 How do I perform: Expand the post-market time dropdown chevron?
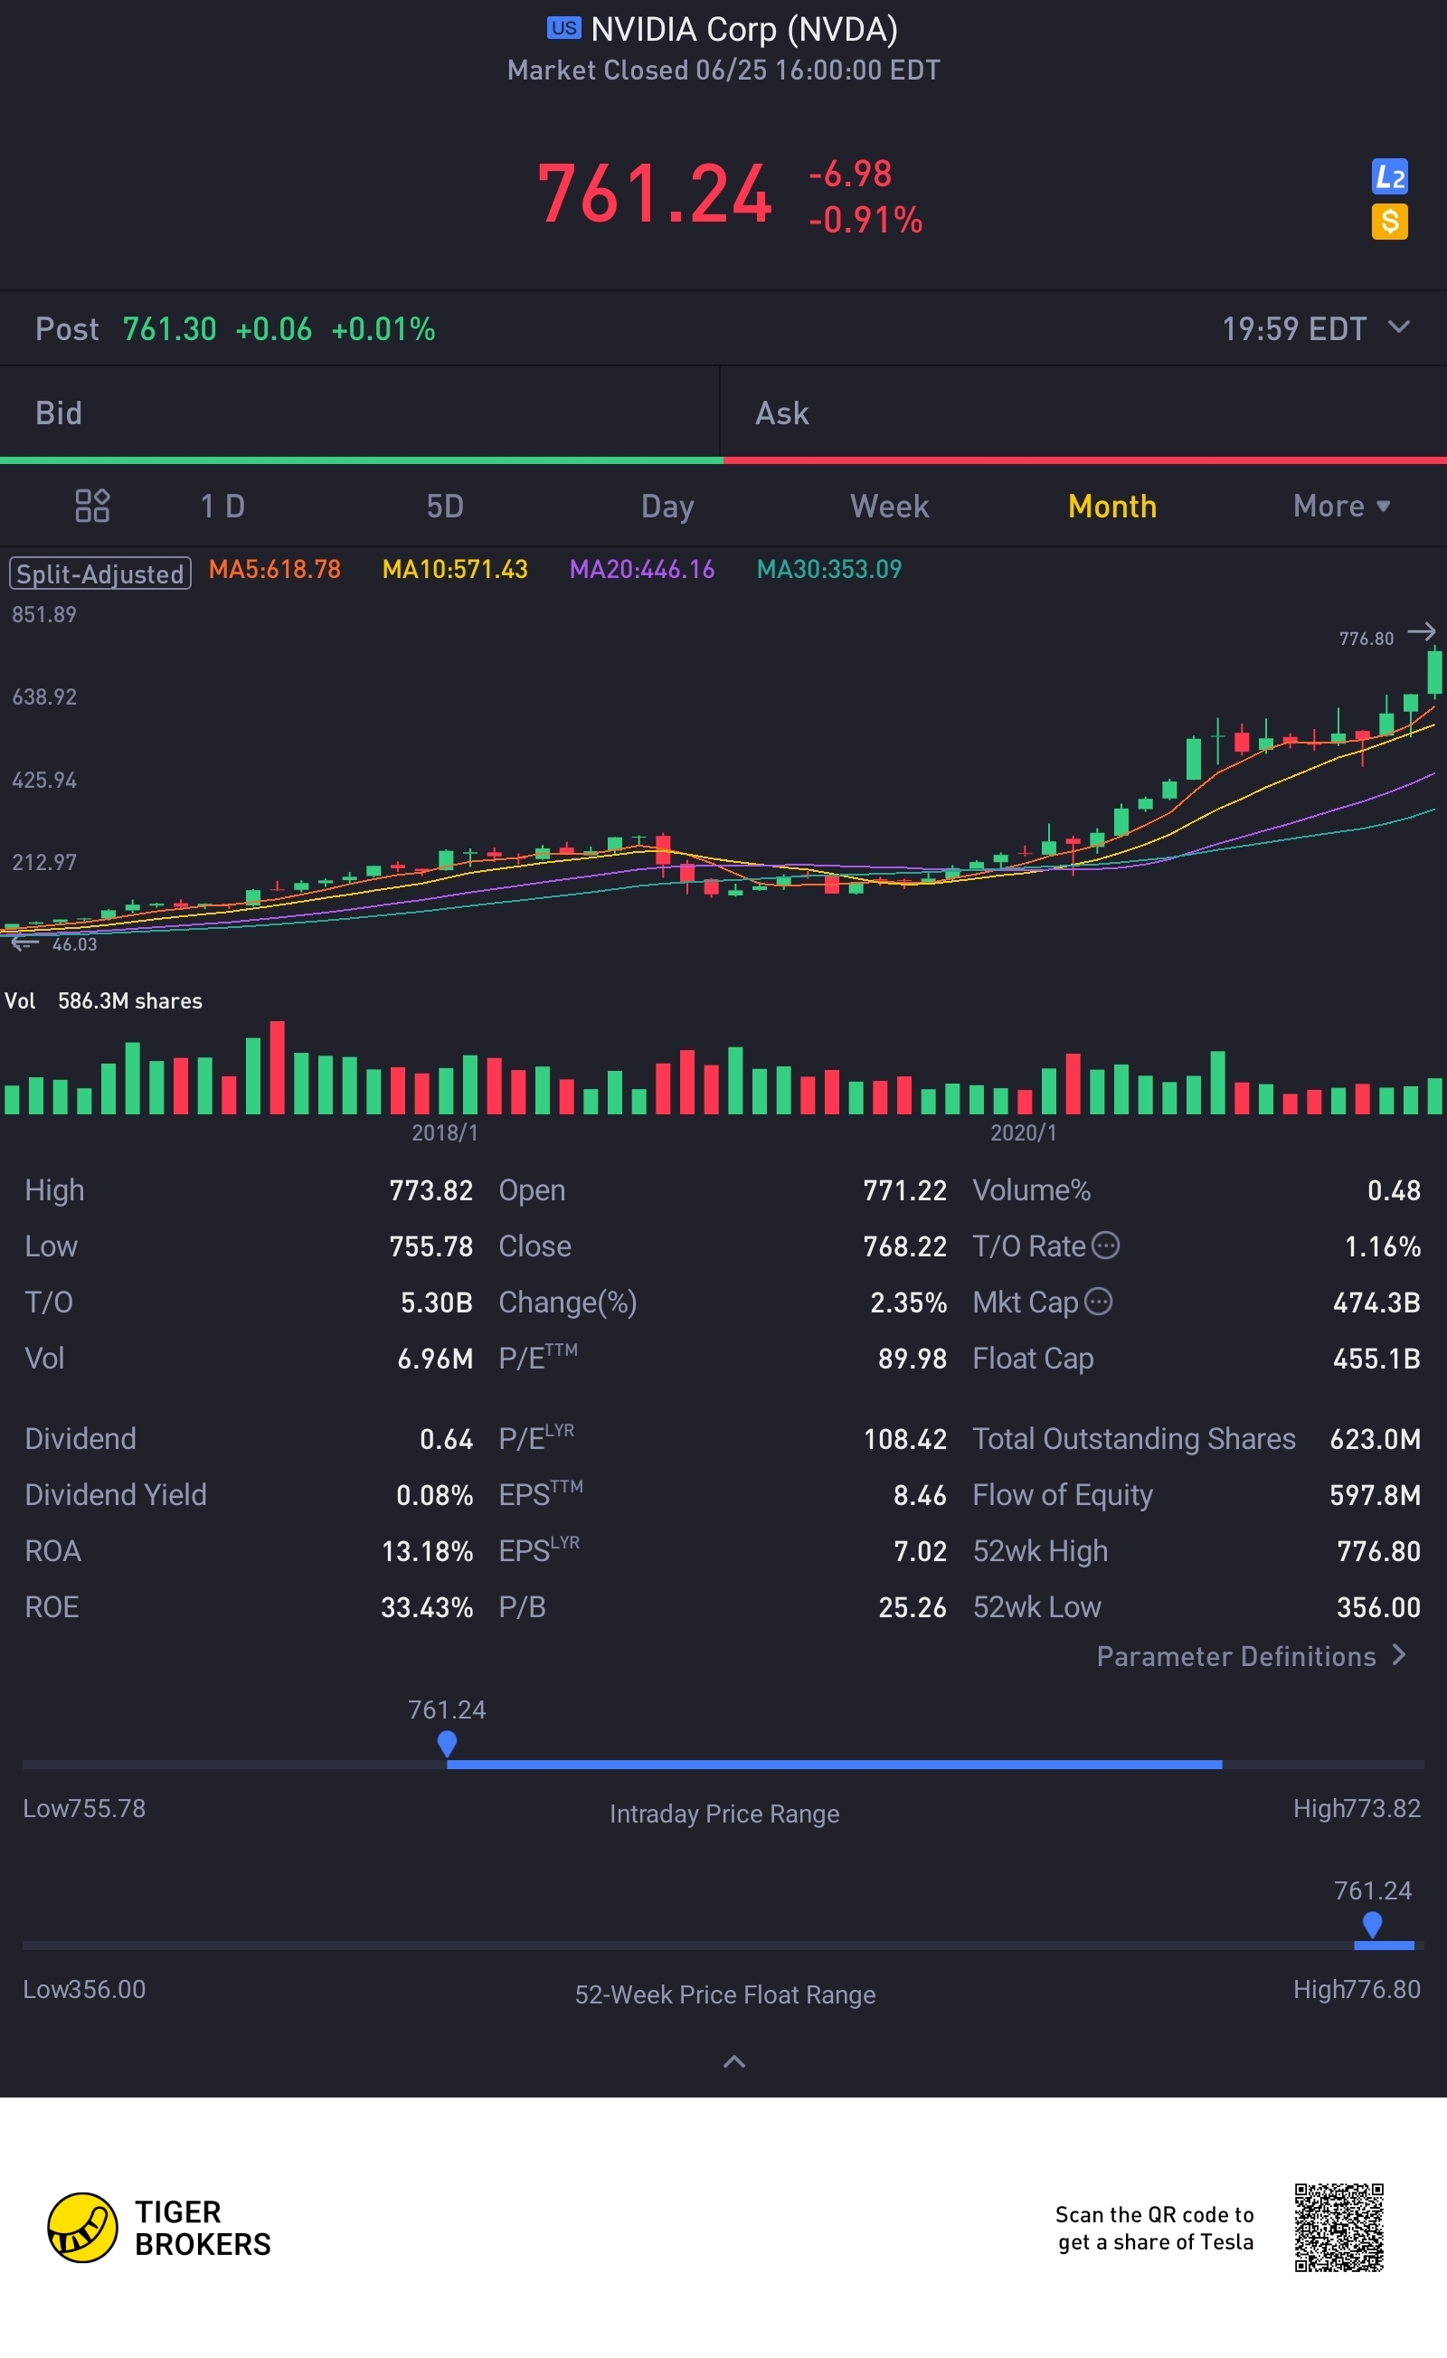[1398, 327]
